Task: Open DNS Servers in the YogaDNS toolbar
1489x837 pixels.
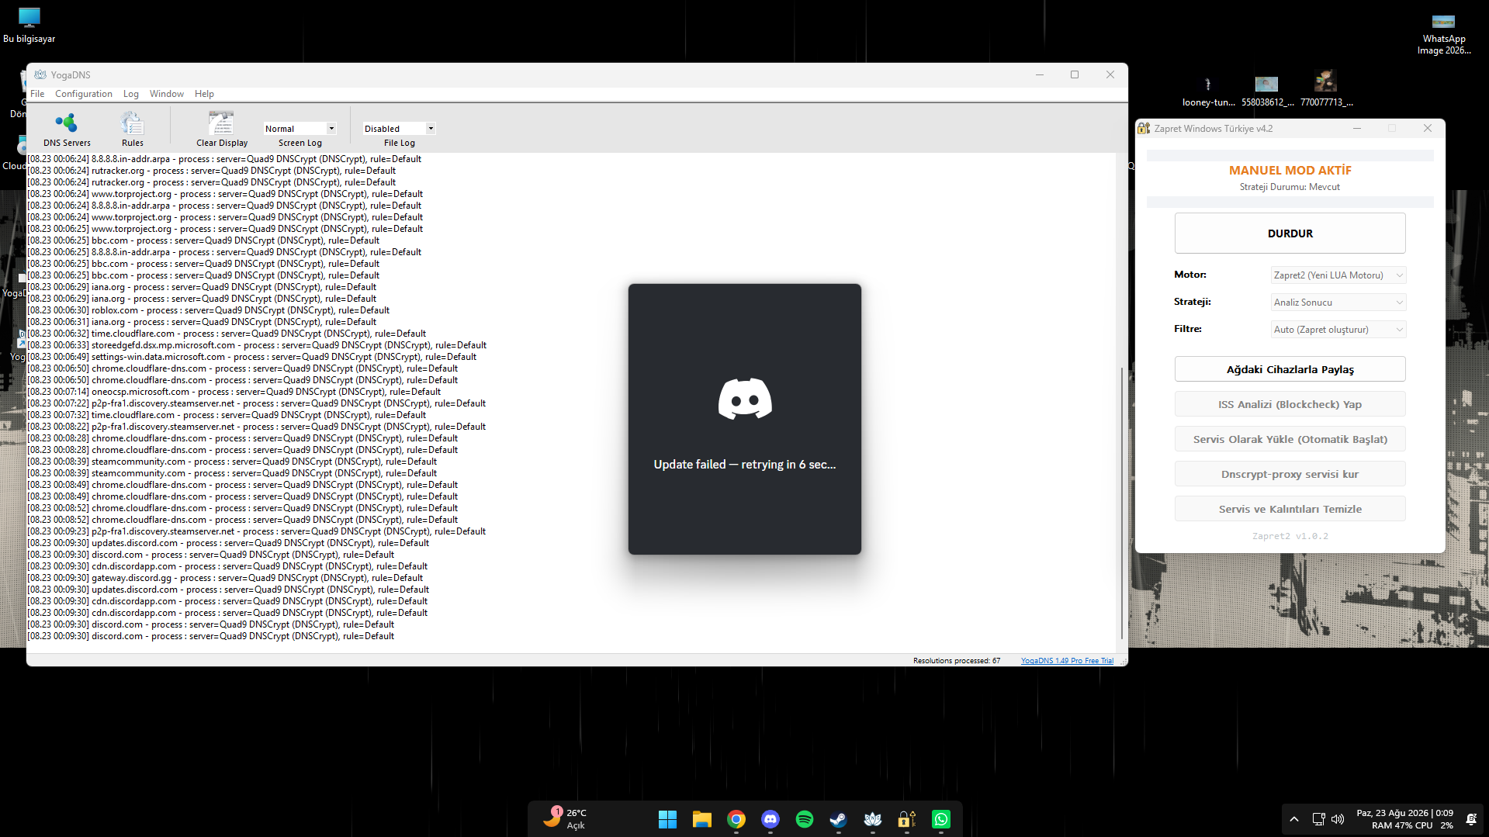Action: pos(67,129)
